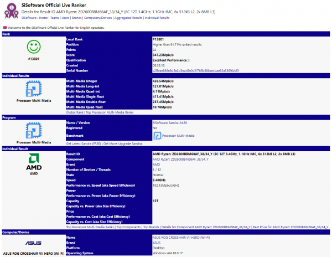The height and width of the screenshot is (257, 332).
Task: Click the UK flag icon
Action: pos(4,27)
